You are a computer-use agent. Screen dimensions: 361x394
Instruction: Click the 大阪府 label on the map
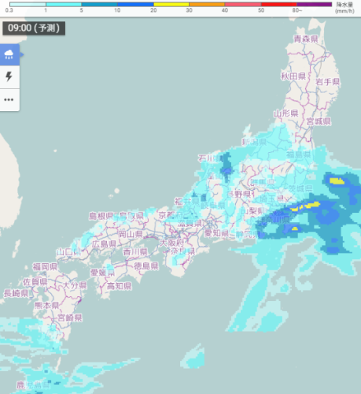(x=171, y=243)
